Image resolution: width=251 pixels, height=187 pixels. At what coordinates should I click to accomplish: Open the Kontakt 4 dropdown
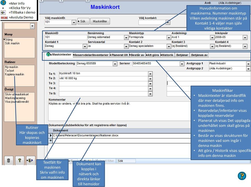[245, 46]
